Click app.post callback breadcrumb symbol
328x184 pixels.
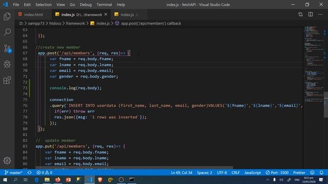[148, 24]
